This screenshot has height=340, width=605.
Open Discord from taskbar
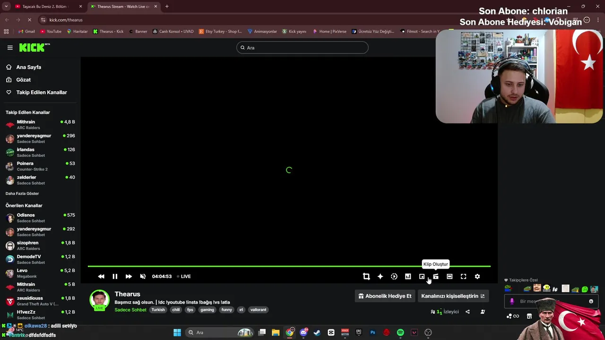[303, 332]
